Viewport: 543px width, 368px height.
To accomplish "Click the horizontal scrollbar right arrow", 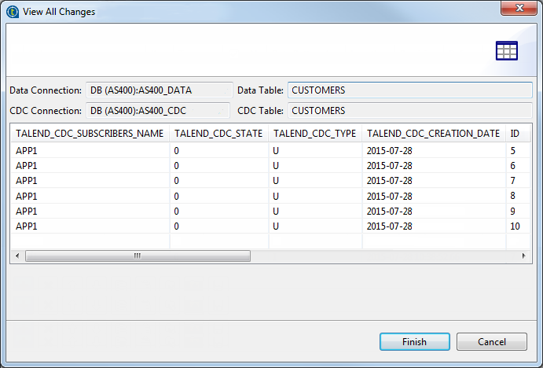I will click(x=524, y=256).
